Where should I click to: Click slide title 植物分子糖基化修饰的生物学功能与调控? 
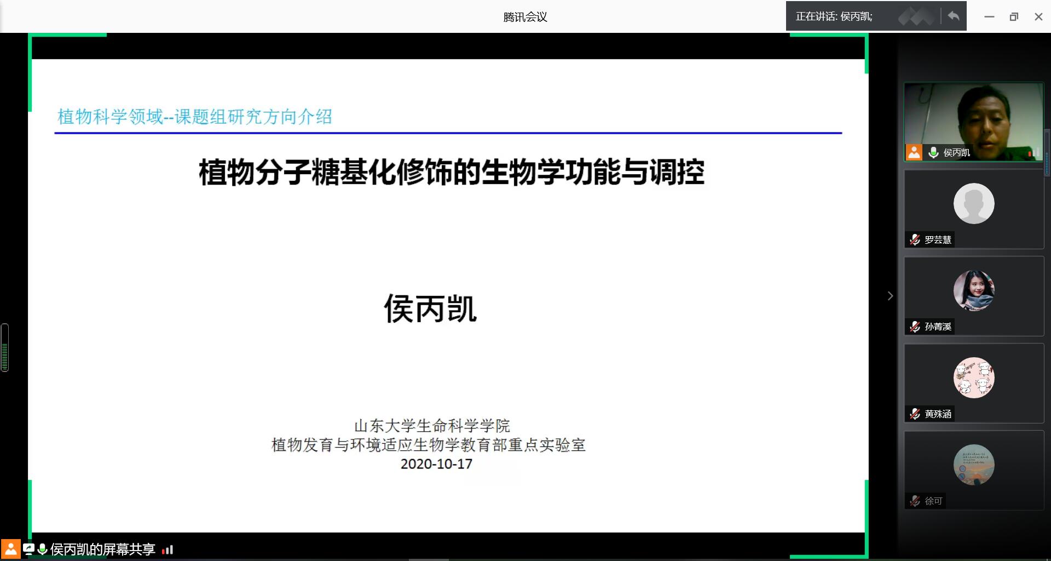[451, 172]
